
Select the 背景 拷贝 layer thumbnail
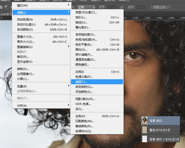coord(145,121)
